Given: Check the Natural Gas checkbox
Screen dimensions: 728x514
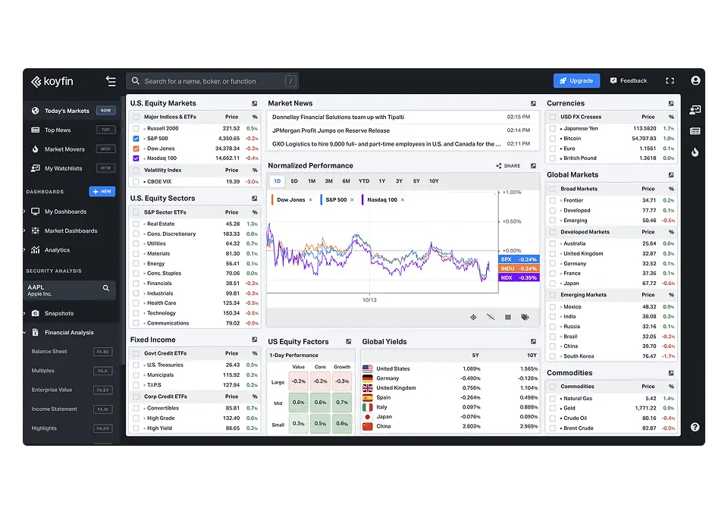Looking at the screenshot, I should point(553,398).
